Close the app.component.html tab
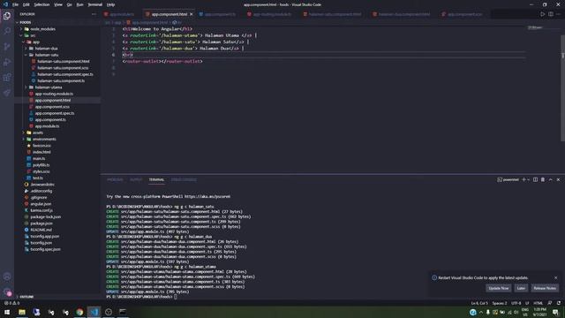The width and height of the screenshot is (565, 318). pyautogui.click(x=192, y=14)
